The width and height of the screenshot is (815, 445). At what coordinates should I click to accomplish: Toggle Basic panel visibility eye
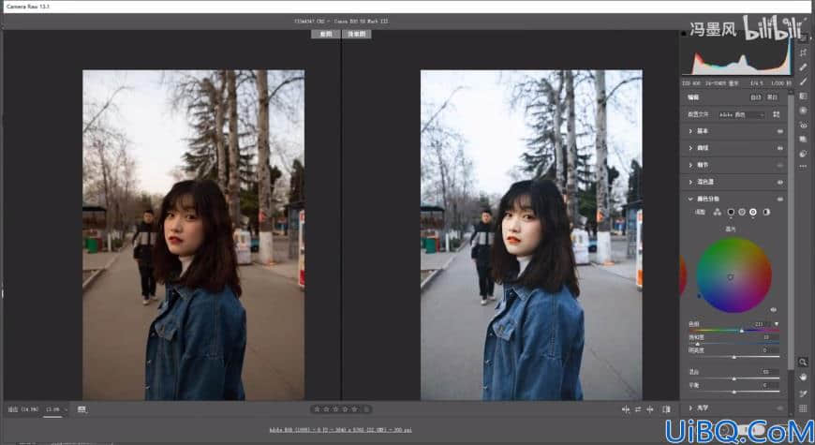pyautogui.click(x=779, y=131)
